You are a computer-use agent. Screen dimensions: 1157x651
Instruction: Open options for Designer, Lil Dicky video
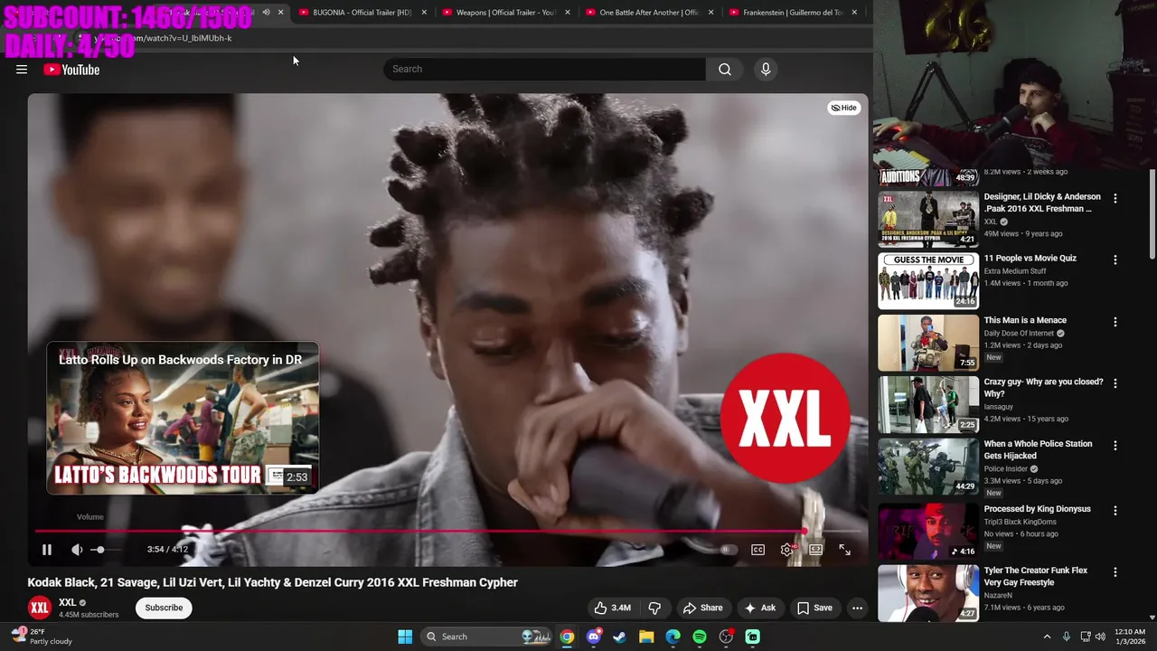click(1115, 199)
